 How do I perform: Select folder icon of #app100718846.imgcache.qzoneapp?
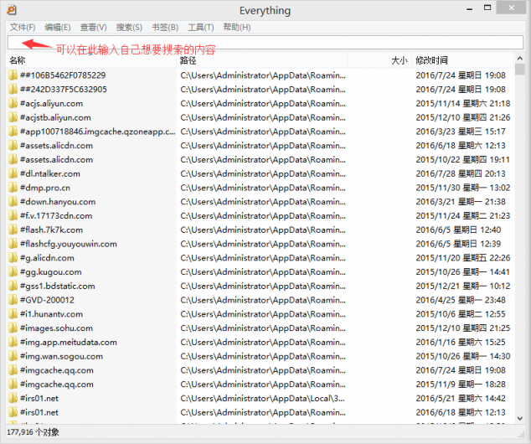point(13,132)
